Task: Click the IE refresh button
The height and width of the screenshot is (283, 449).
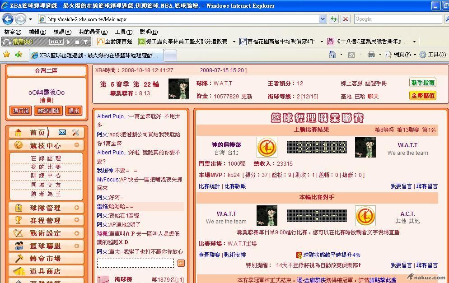Action: tap(334, 19)
